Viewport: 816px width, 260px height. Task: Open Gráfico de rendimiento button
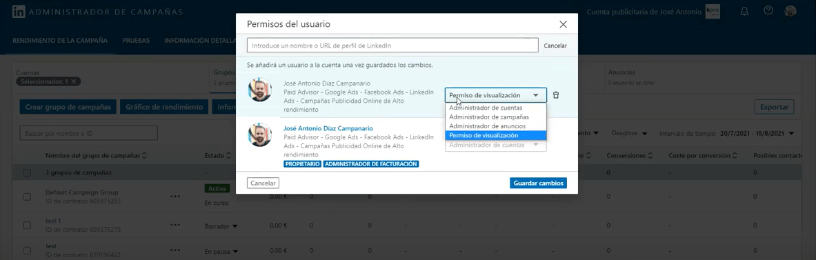tap(164, 107)
